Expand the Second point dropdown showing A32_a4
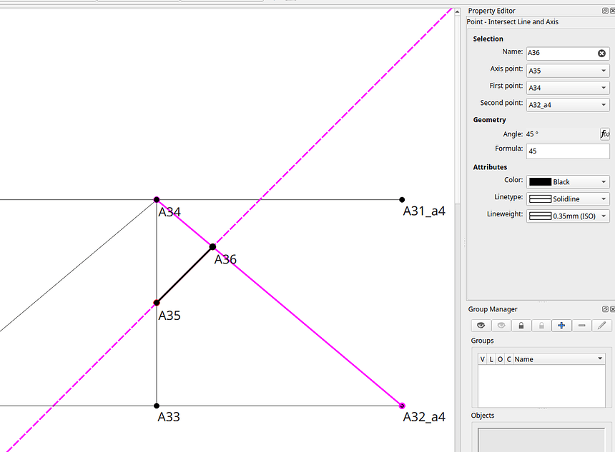The height and width of the screenshot is (452, 615). tap(568, 105)
